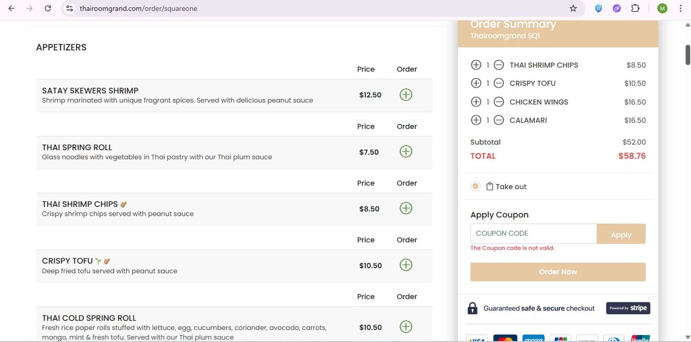The width and height of the screenshot is (691, 342).
Task: Open the browser Extensions puzzle menu
Action: tap(635, 8)
